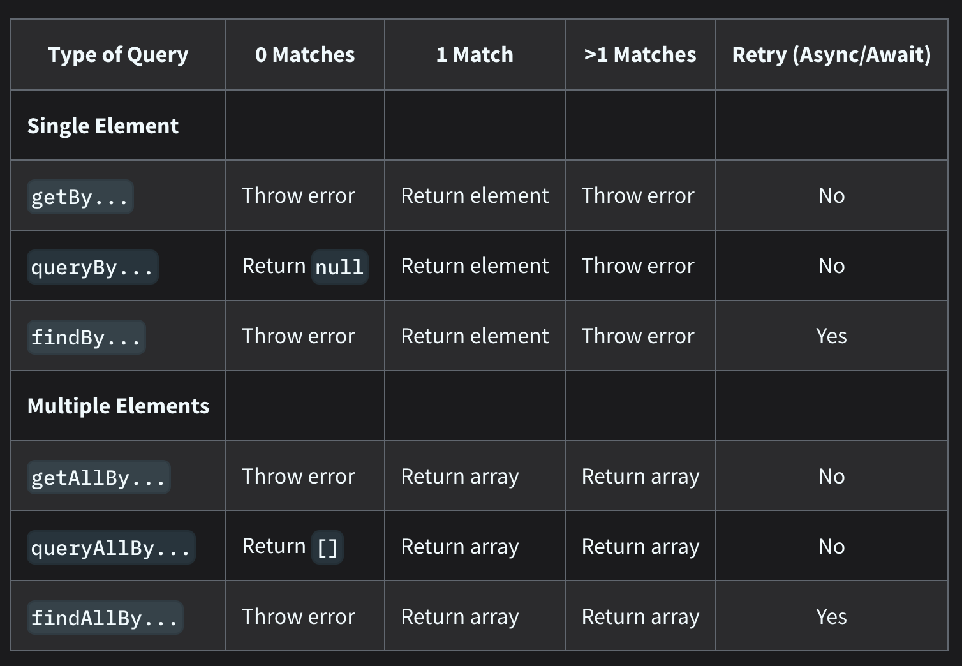Click the getAllBy... code label
Image resolution: width=962 pixels, height=666 pixels.
point(98,477)
